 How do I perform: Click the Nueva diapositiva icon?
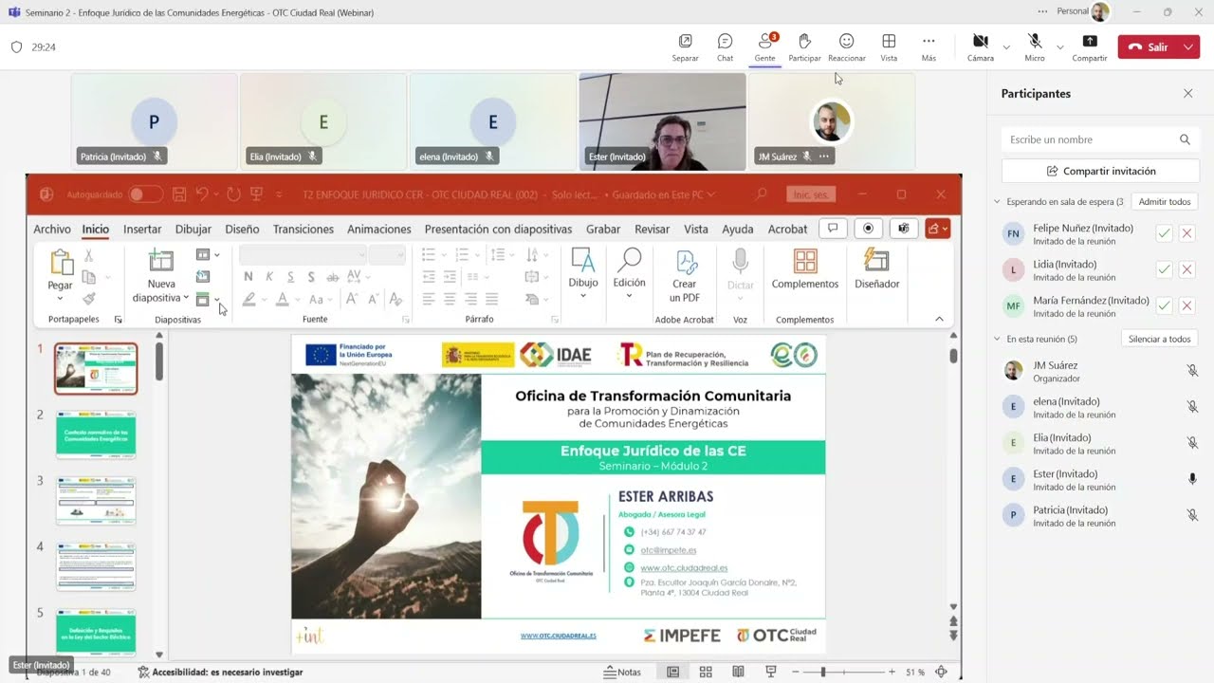[161, 262]
